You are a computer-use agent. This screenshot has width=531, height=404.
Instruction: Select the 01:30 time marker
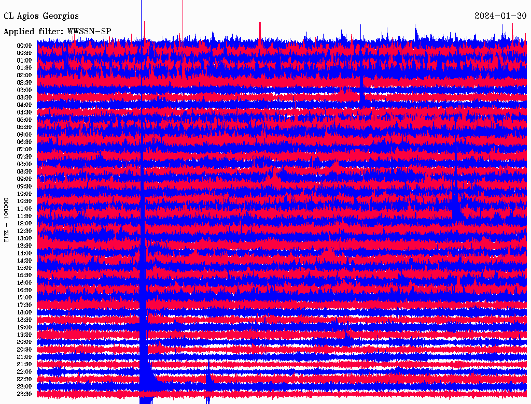24,68
